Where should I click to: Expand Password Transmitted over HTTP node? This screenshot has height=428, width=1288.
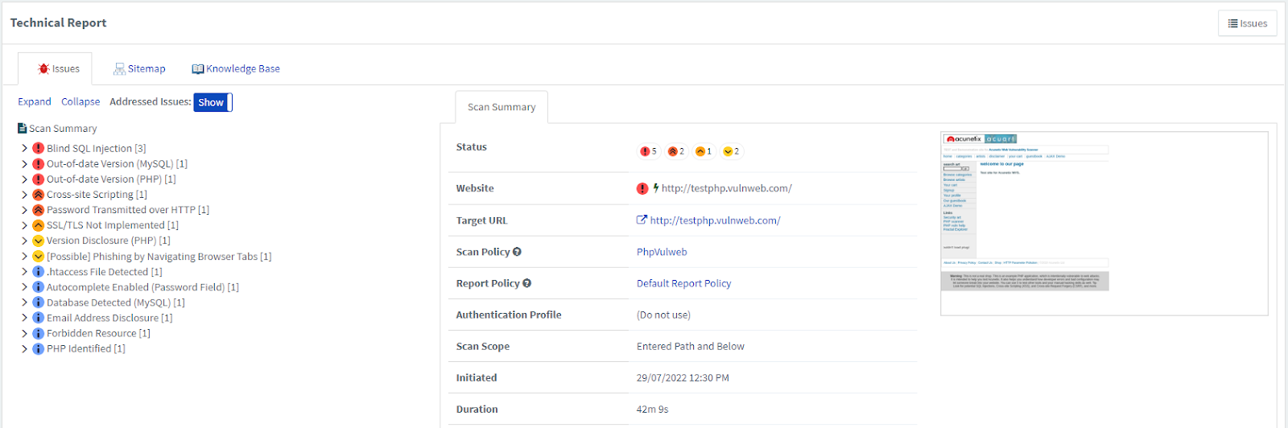[24, 210]
